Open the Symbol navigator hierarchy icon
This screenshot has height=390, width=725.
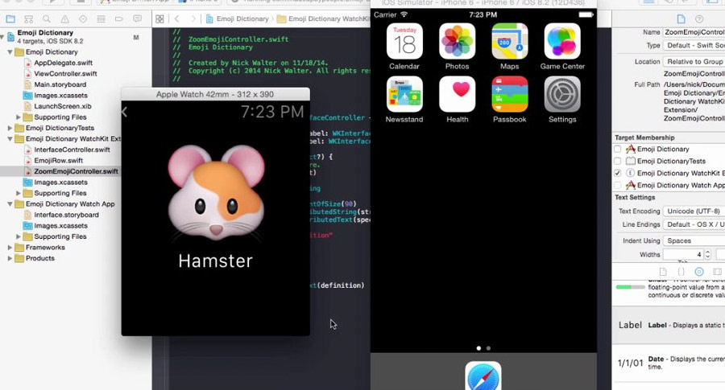[x=28, y=19]
